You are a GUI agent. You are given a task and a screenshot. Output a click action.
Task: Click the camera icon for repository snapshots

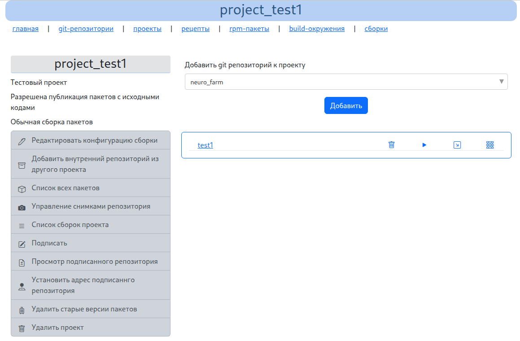click(x=22, y=208)
